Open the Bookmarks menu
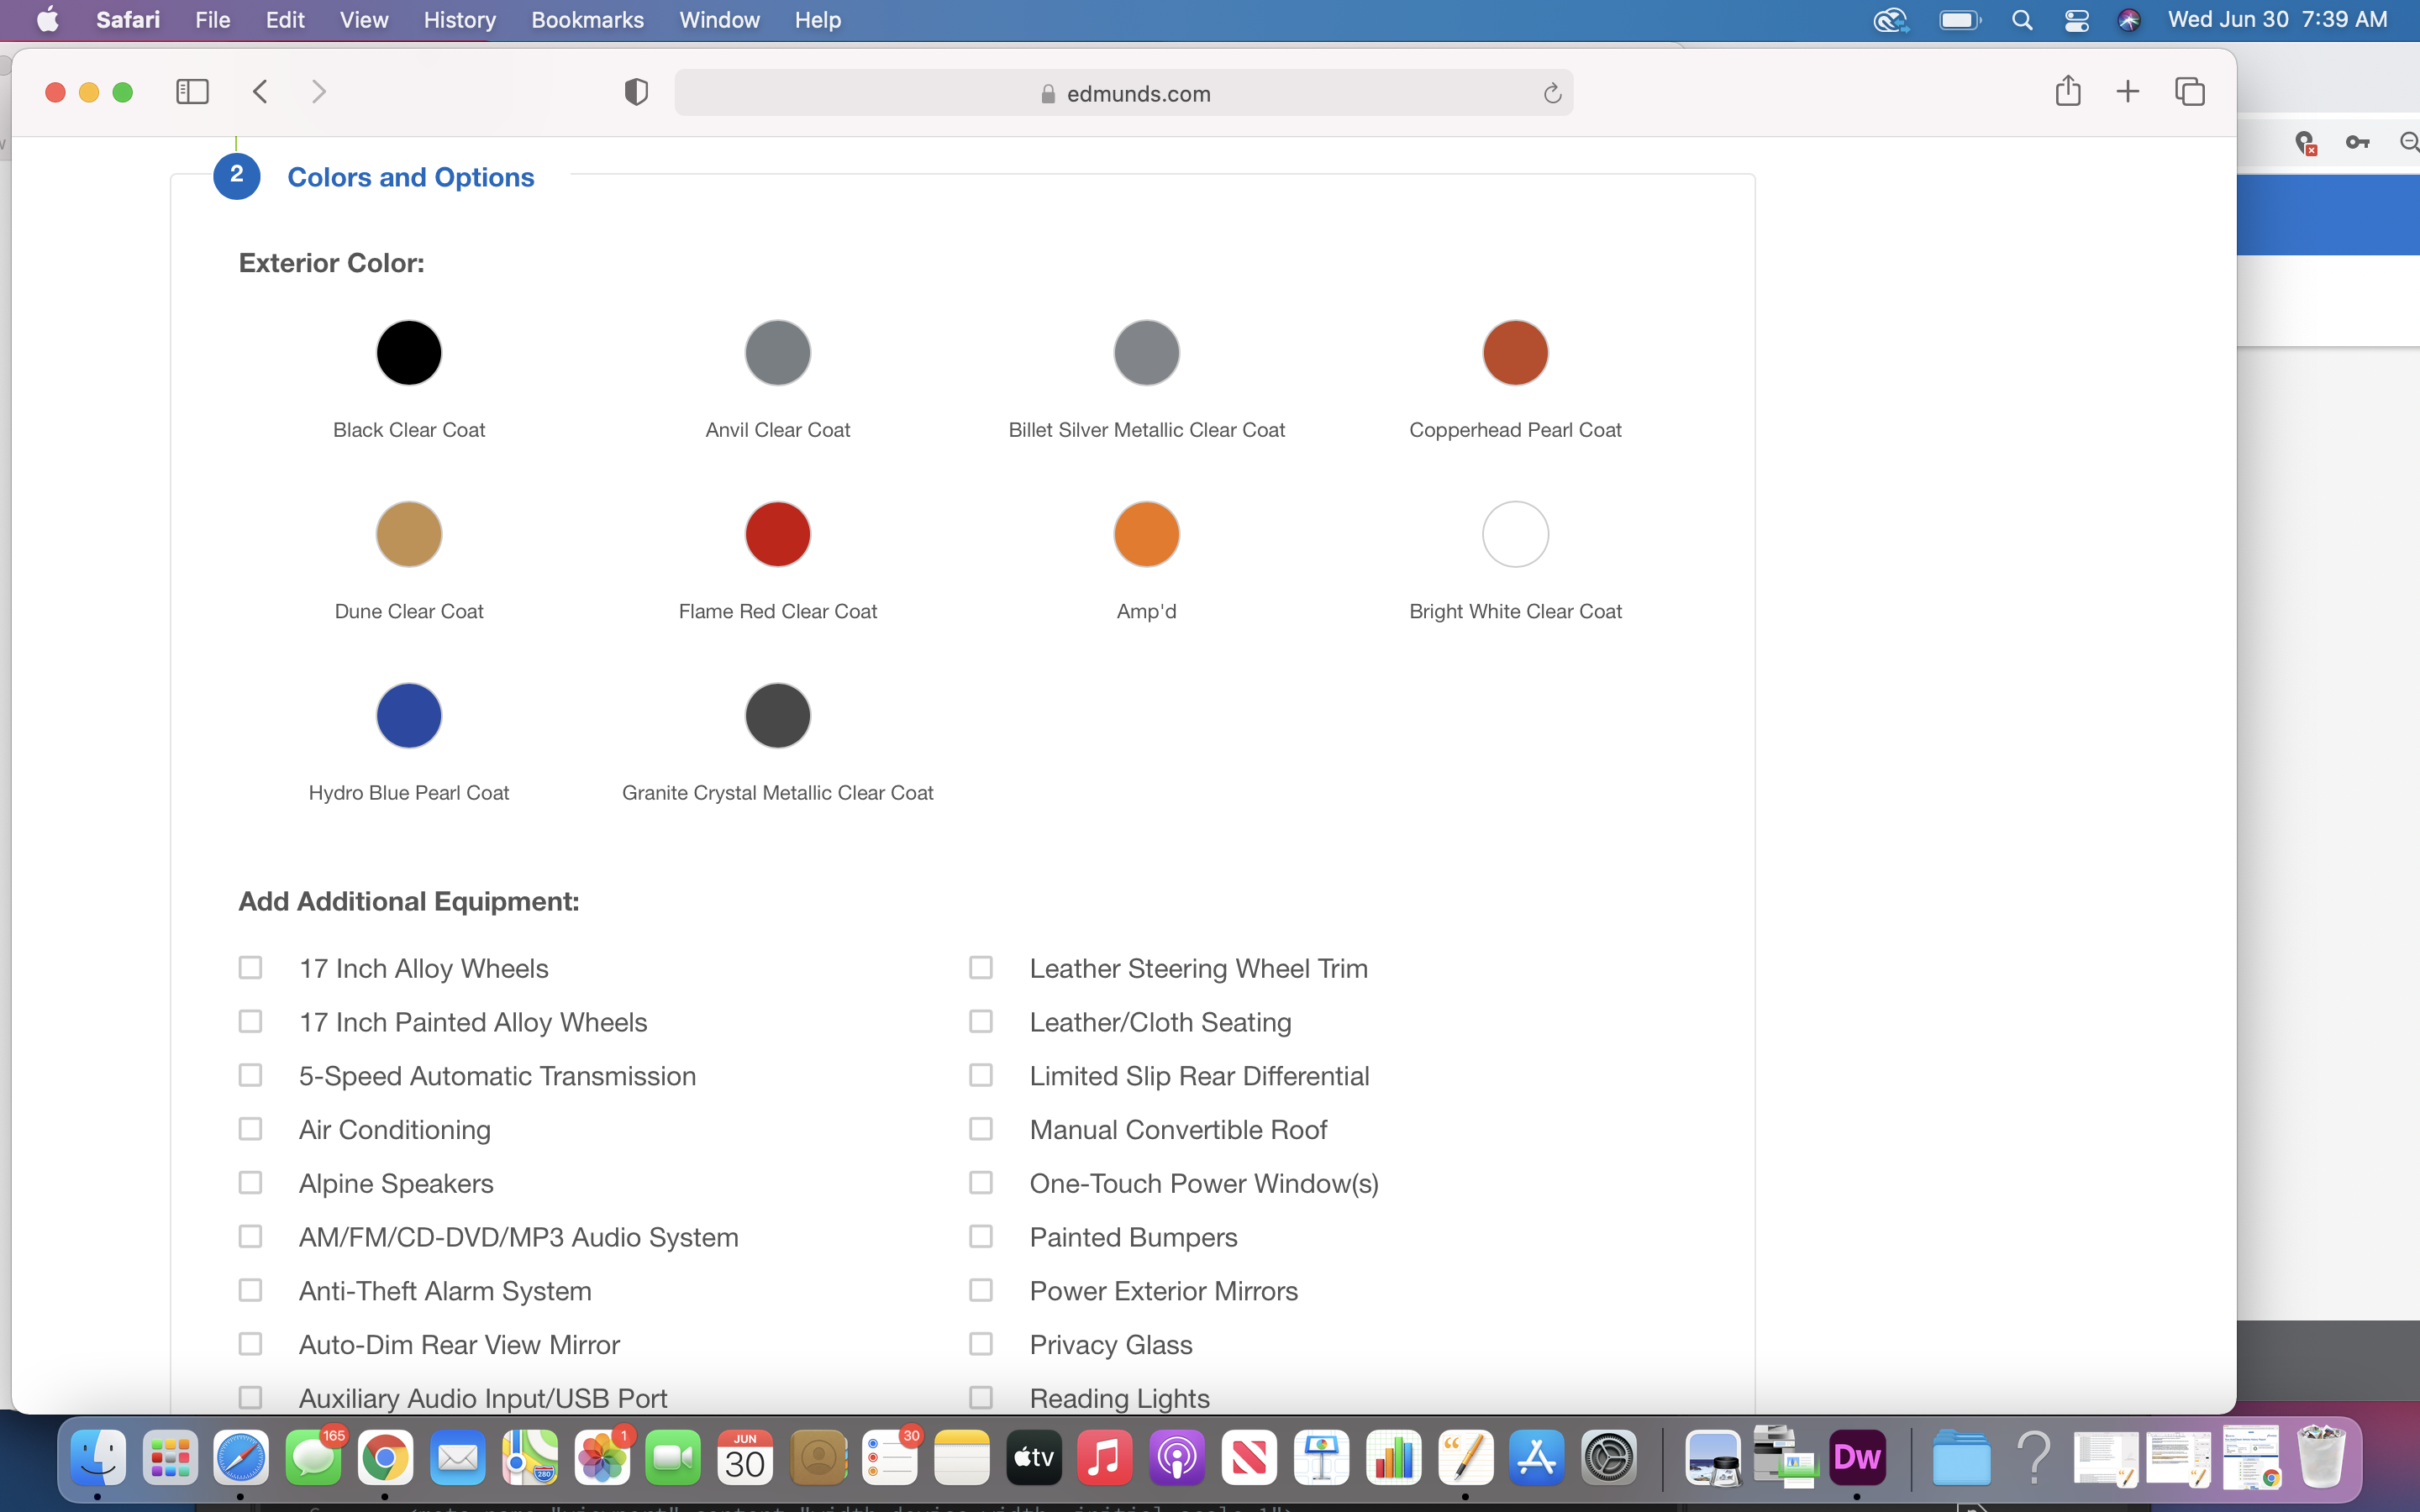 pos(587,20)
